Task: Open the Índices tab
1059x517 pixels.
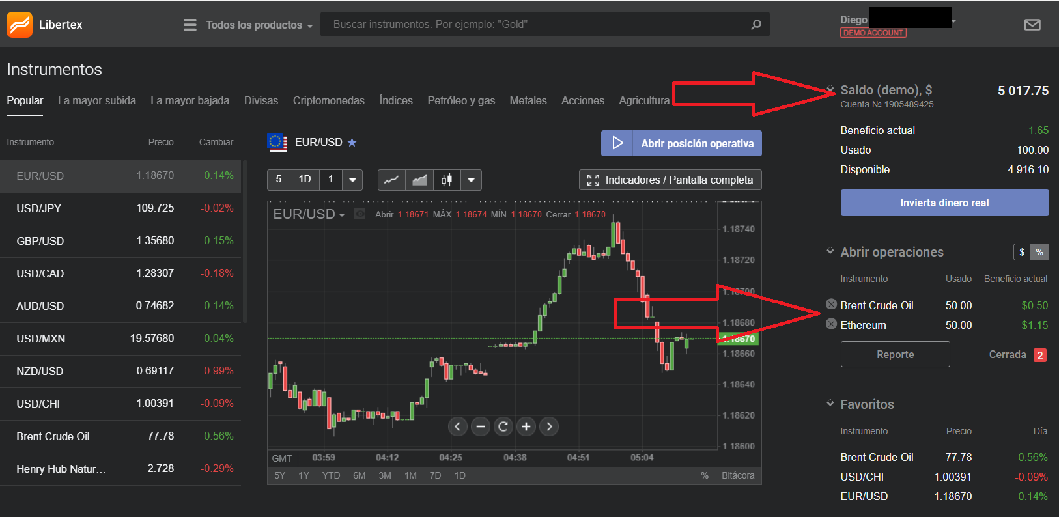Action: tap(396, 100)
